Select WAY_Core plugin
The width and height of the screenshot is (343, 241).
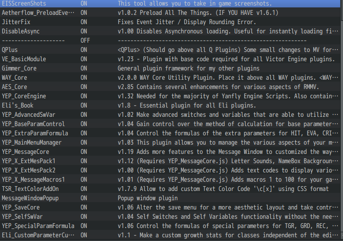tap(14, 78)
